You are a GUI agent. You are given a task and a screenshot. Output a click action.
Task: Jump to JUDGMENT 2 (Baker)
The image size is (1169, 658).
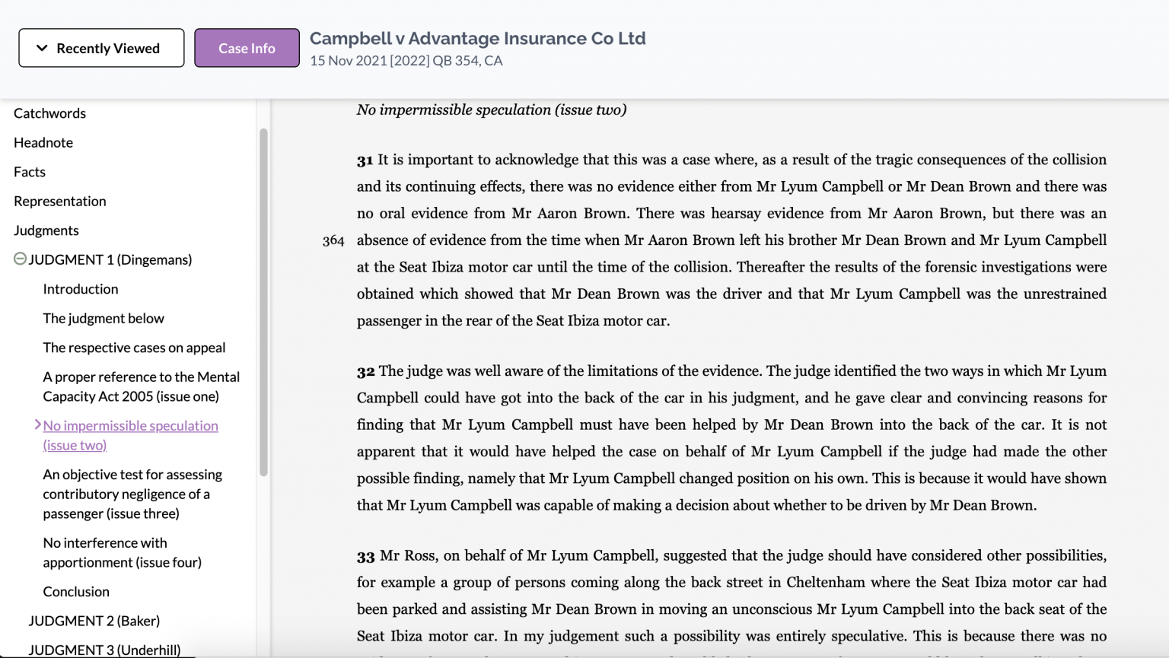pyautogui.click(x=94, y=621)
